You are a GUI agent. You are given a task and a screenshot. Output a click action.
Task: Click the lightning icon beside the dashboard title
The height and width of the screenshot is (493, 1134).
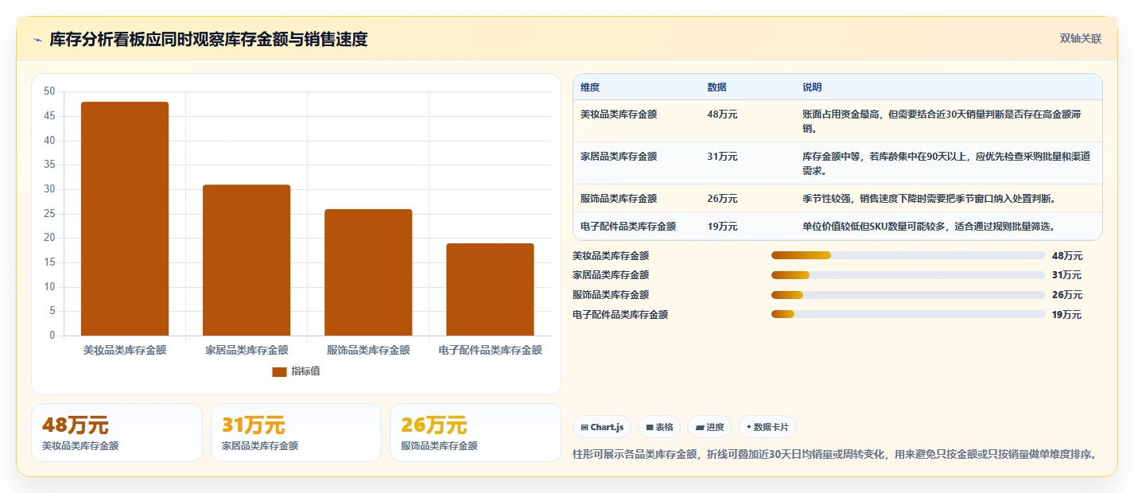tap(37, 41)
